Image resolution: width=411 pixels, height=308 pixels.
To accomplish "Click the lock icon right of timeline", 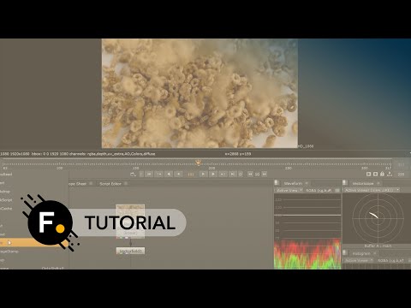I will pos(383,174).
